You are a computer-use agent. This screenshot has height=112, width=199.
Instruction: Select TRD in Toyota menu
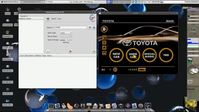[x=166, y=55]
